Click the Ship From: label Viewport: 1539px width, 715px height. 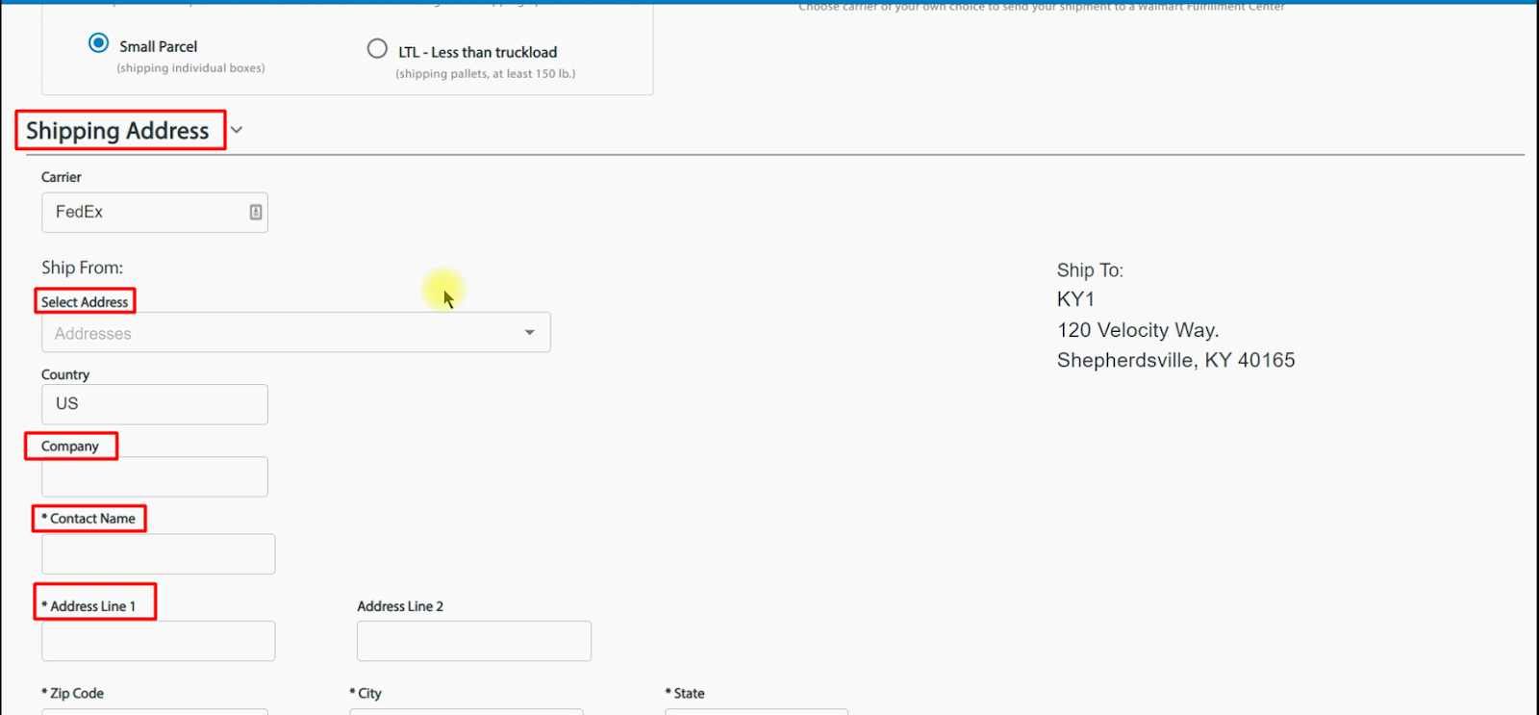(x=82, y=268)
